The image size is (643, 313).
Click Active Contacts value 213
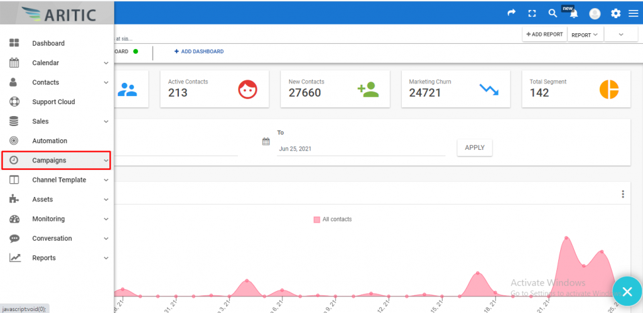point(178,93)
